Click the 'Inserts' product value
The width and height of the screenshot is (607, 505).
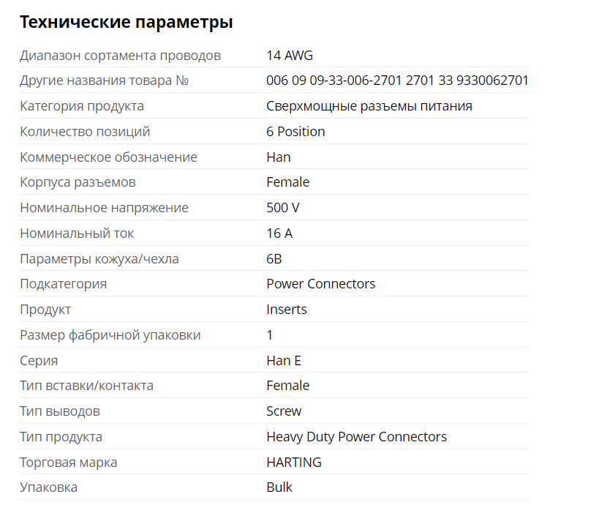pyautogui.click(x=287, y=310)
